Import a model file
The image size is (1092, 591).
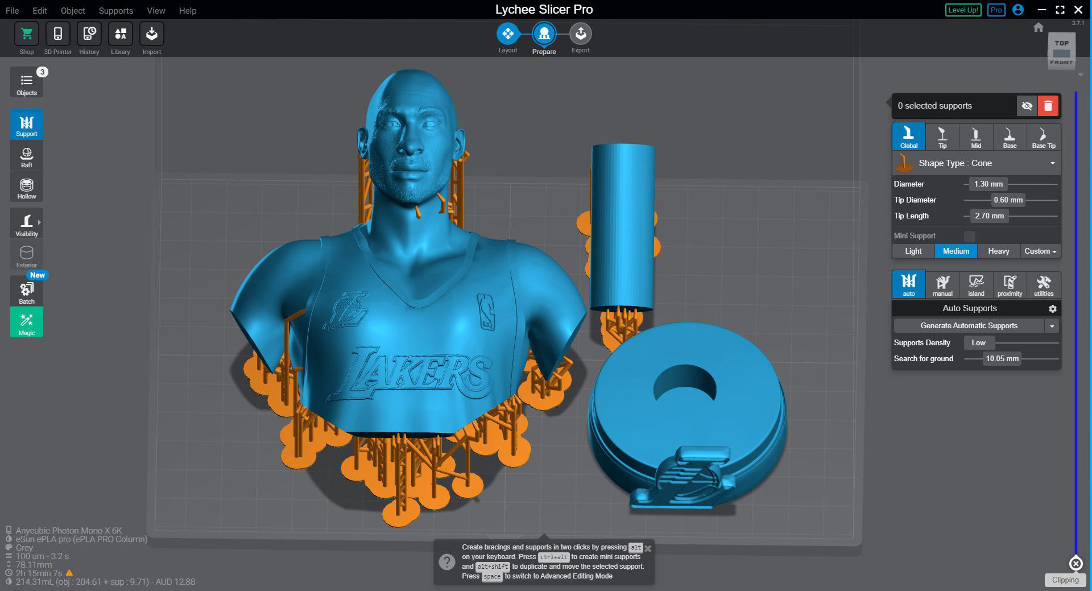[151, 34]
